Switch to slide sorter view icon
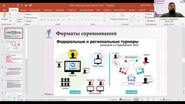The height and width of the screenshot is (104, 185). 142,100
